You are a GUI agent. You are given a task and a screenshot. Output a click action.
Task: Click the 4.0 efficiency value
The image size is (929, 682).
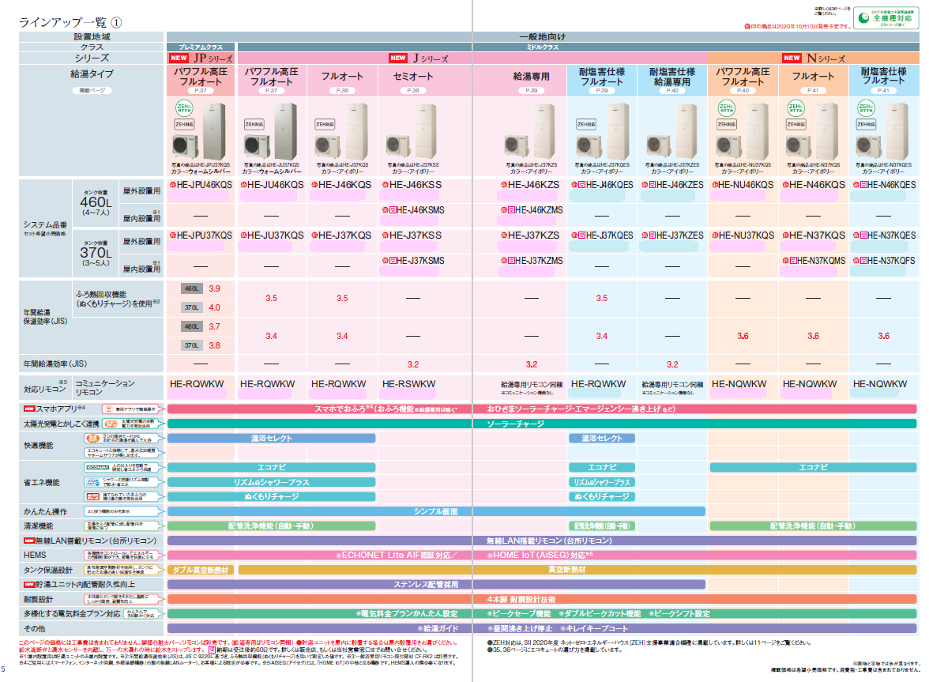click(x=215, y=307)
